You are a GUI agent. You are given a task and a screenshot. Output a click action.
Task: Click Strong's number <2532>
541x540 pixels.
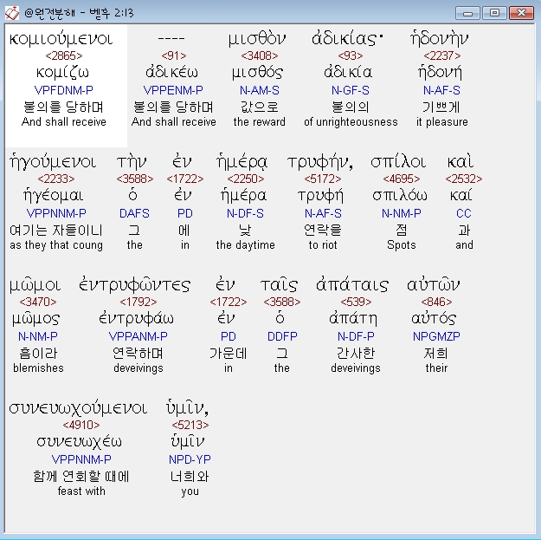point(464,179)
